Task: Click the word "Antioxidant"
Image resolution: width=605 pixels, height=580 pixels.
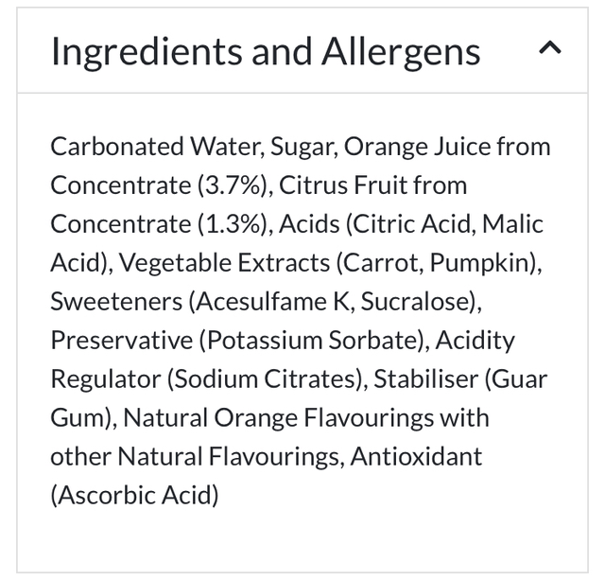Action: pyautogui.click(x=416, y=457)
